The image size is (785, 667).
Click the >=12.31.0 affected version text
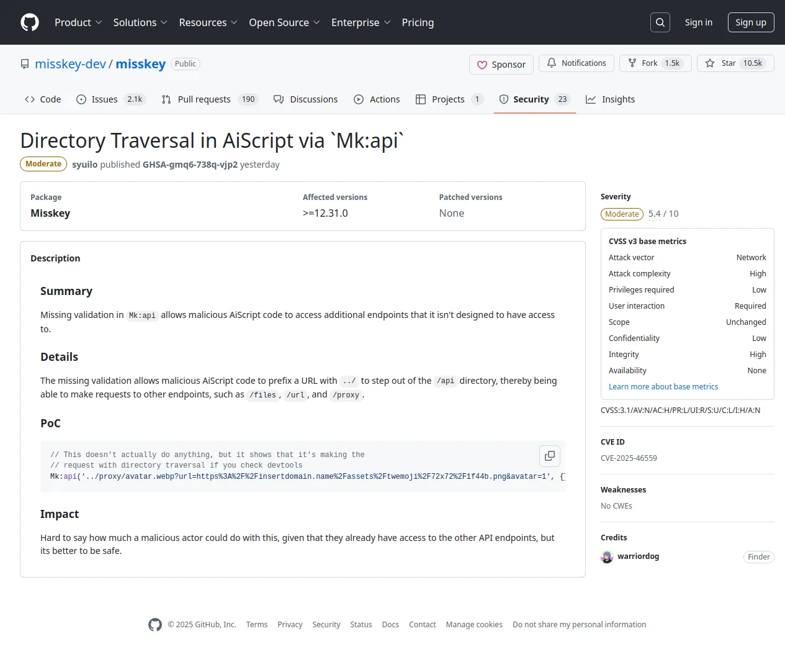(325, 213)
